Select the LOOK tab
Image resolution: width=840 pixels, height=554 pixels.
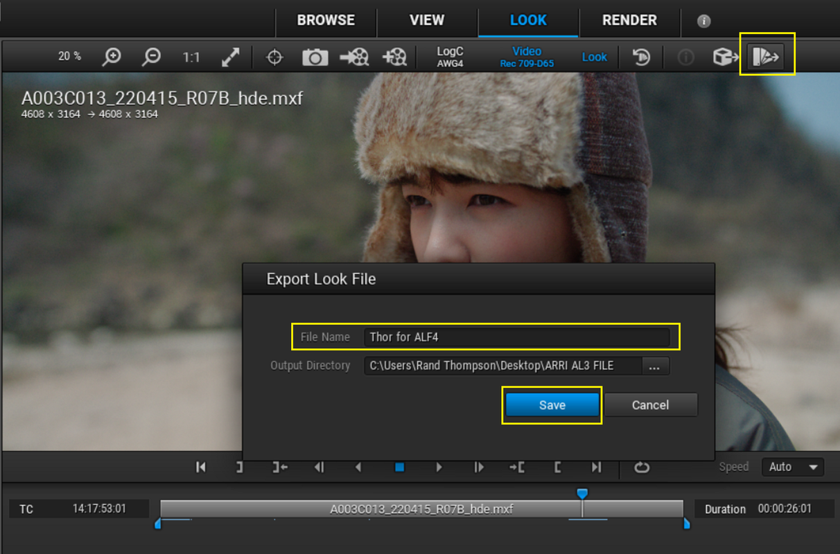(x=528, y=20)
